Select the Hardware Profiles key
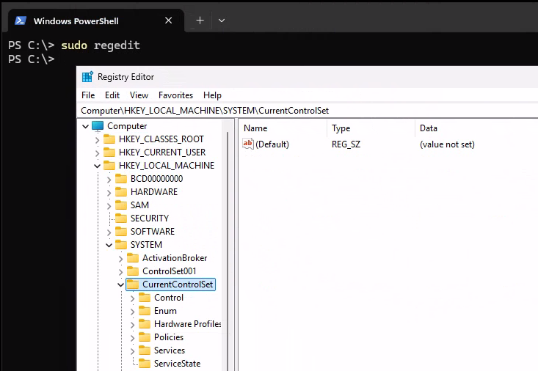The width and height of the screenshot is (538, 371). (x=187, y=324)
